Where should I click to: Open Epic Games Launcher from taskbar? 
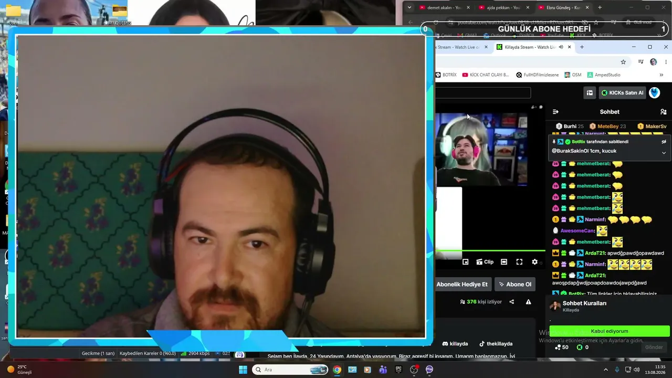pyautogui.click(x=398, y=370)
